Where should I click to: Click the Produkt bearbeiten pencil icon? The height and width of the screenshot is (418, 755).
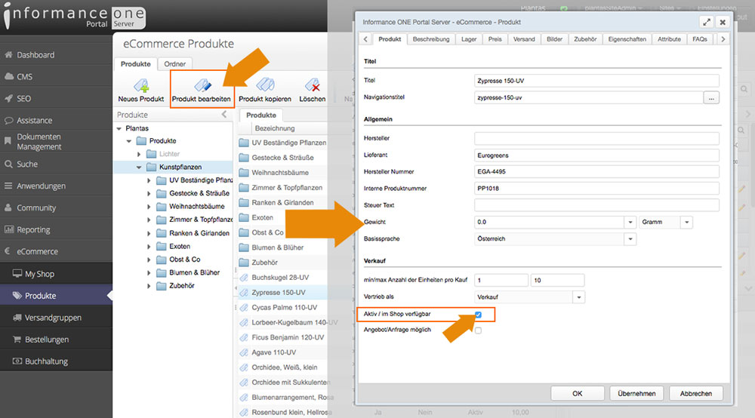pyautogui.click(x=202, y=85)
